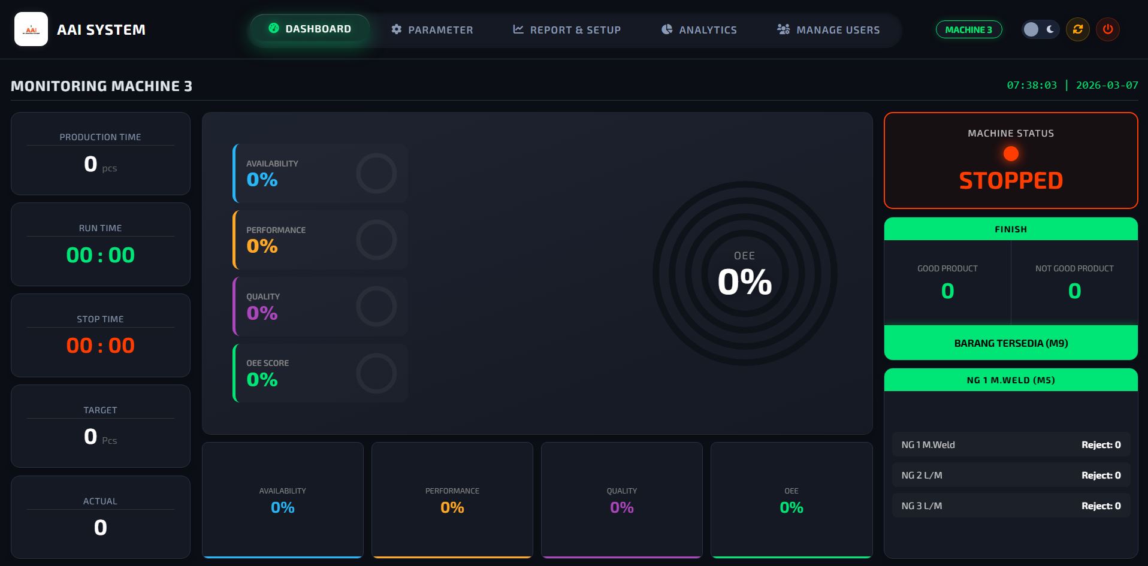Expand the BARANG TERSEDIA (M9) section
The height and width of the screenshot is (566, 1148).
1010,343
